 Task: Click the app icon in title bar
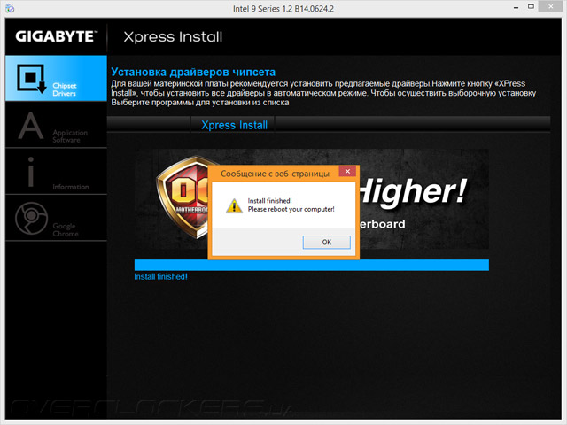coord(10,8)
